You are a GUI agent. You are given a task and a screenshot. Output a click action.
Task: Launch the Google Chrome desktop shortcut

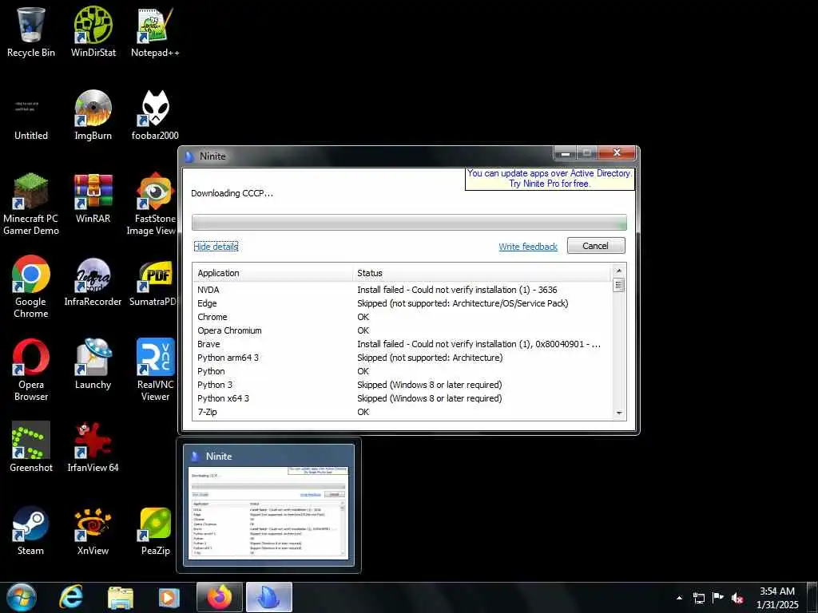click(x=31, y=287)
